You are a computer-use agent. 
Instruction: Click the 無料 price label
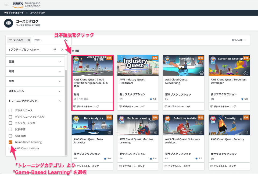pyautogui.click(x=77, y=94)
